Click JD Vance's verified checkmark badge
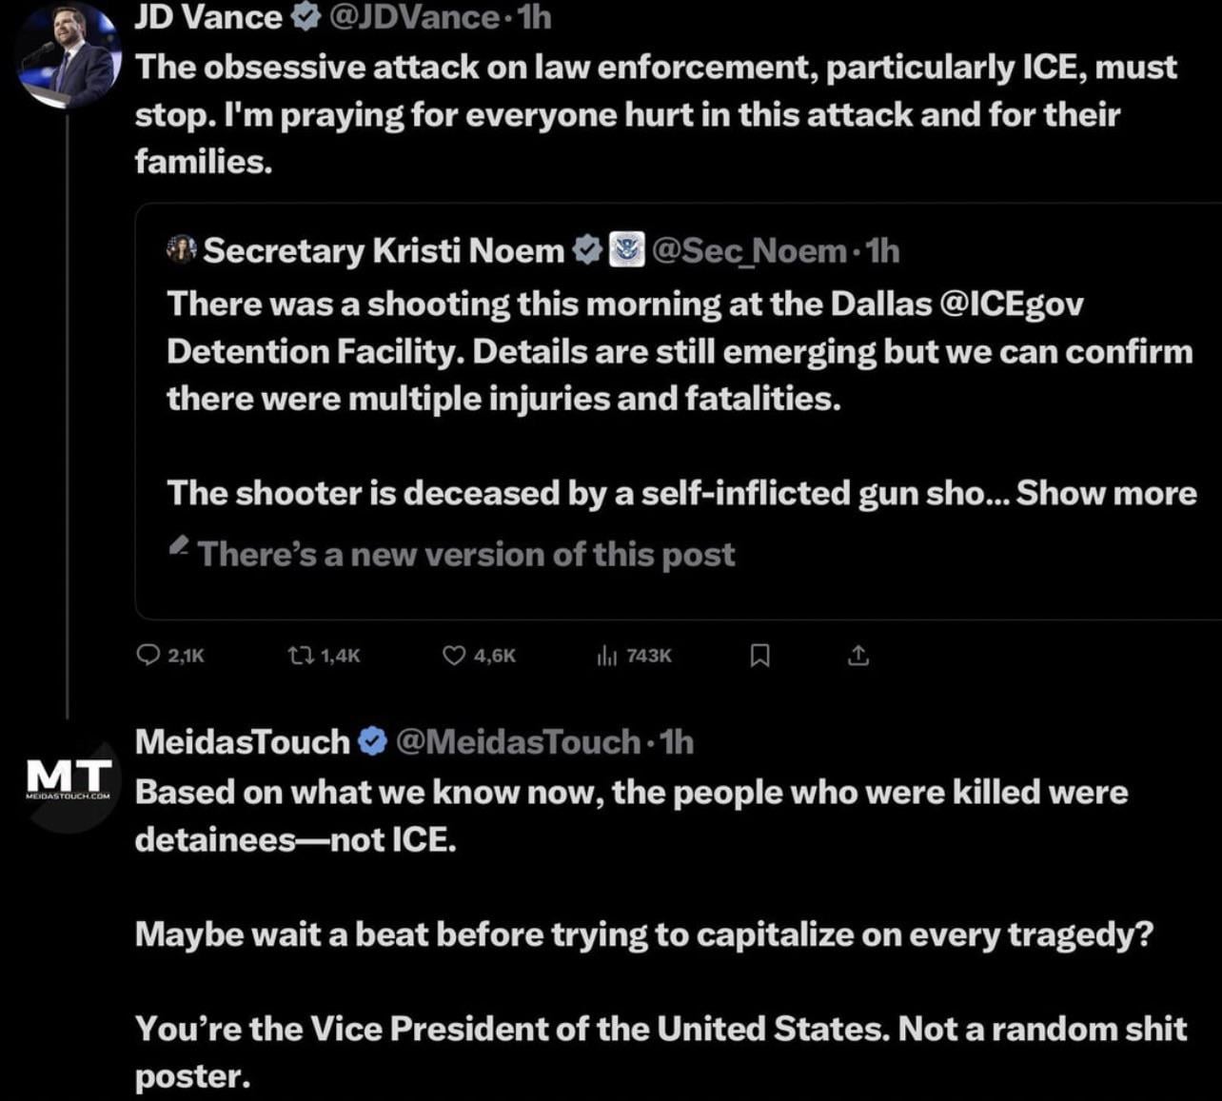Viewport: 1222px width, 1101px height. (x=305, y=16)
